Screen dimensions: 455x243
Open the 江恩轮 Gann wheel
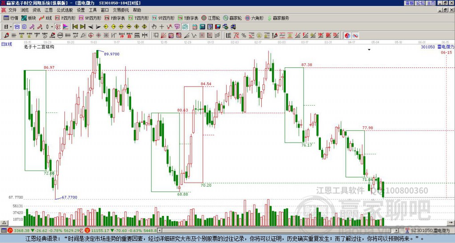(211, 18)
